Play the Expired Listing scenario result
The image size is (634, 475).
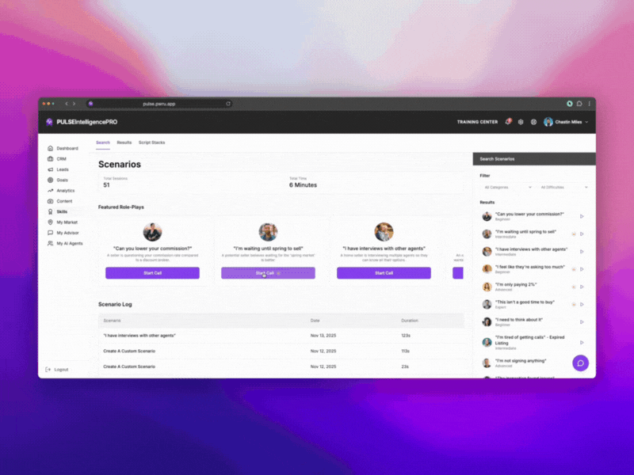[x=582, y=343]
